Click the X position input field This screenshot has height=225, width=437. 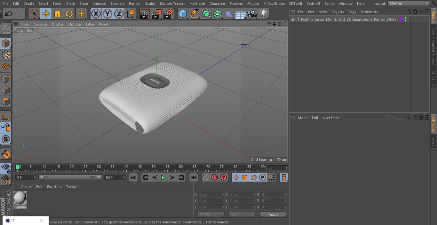(211, 194)
